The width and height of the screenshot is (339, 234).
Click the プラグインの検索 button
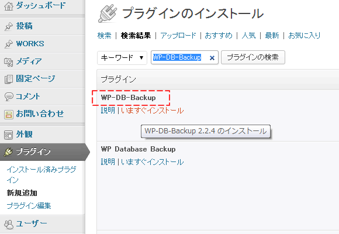[253, 57]
